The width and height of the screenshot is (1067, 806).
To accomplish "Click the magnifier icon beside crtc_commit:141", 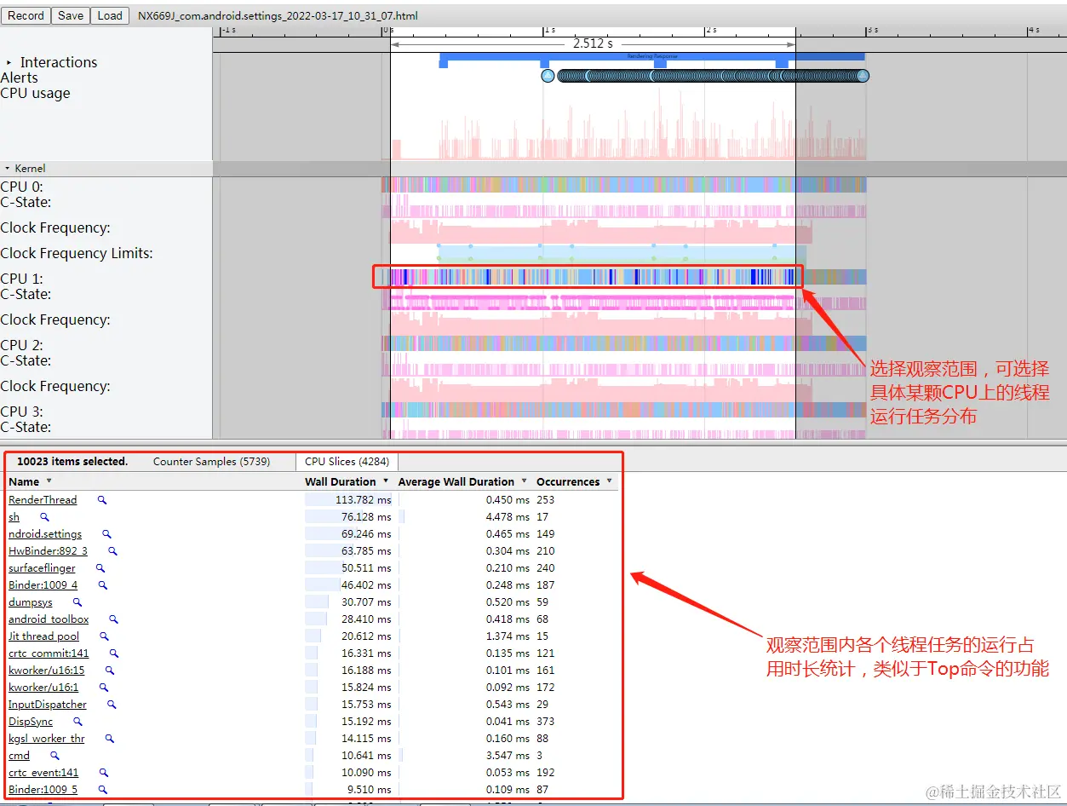I will (x=113, y=653).
